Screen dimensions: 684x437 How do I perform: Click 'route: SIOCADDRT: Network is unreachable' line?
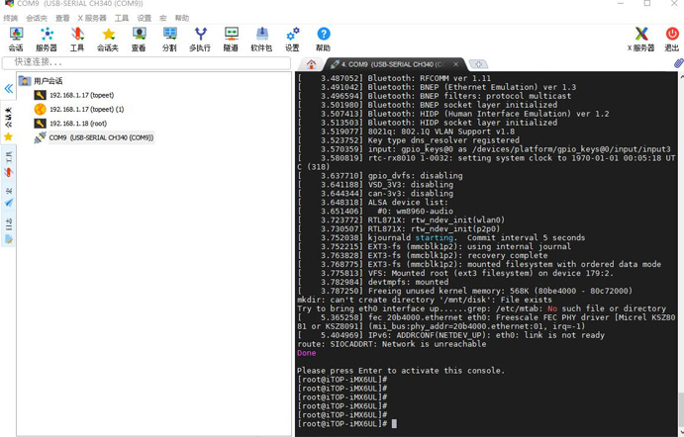(391, 344)
